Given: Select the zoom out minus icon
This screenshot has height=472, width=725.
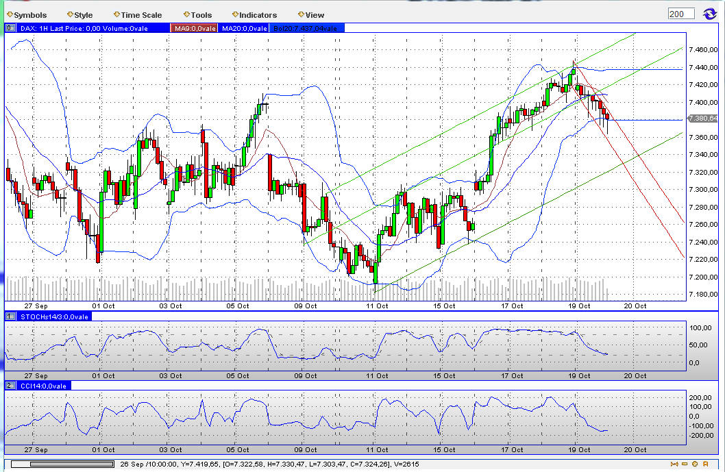Looking at the screenshot, I should click(685, 464).
